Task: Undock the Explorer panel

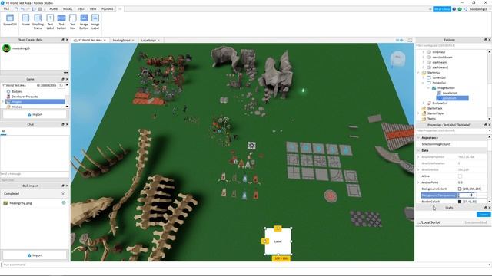Action: tap(485, 40)
